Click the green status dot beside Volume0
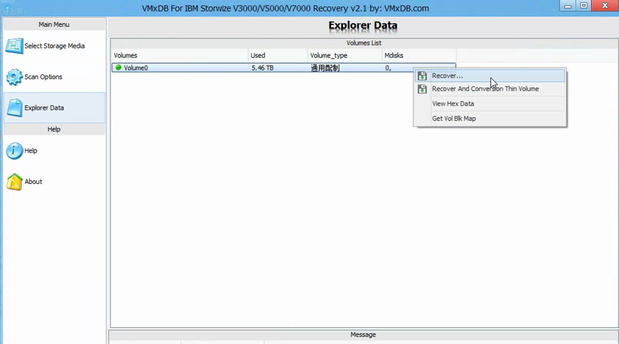 [x=118, y=68]
